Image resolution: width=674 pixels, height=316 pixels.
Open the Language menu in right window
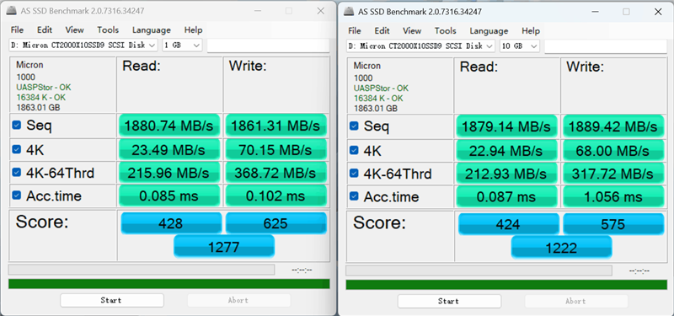(489, 31)
